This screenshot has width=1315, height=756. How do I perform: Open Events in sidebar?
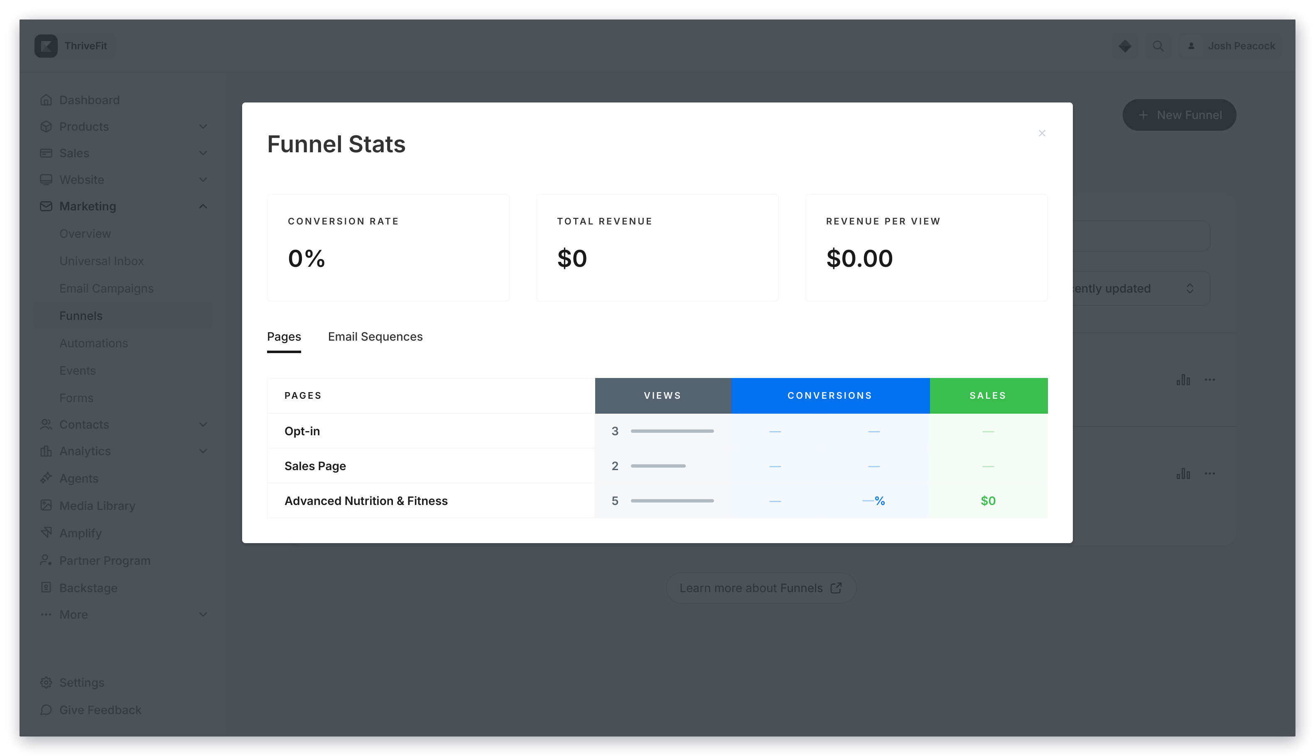[77, 370]
